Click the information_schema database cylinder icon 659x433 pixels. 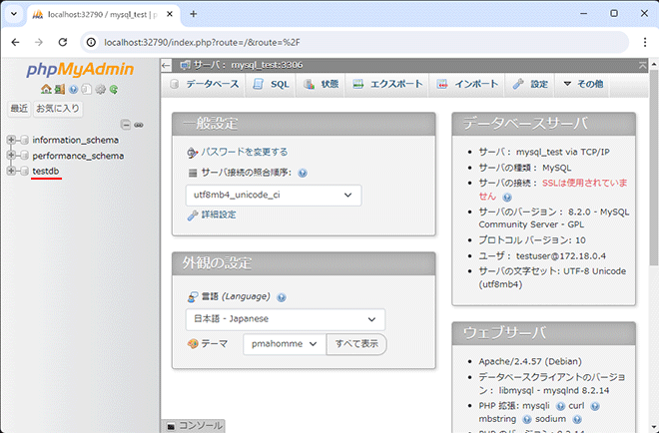24,140
